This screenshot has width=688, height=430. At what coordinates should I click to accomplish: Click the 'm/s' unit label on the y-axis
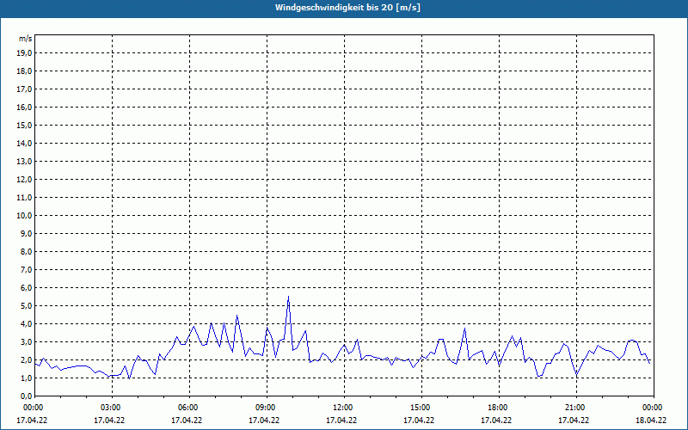point(26,39)
